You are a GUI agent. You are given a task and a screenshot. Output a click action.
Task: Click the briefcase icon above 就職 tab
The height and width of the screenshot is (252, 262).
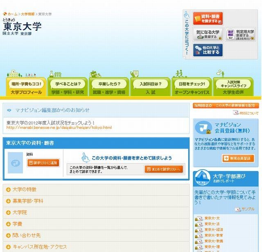click(x=95, y=74)
